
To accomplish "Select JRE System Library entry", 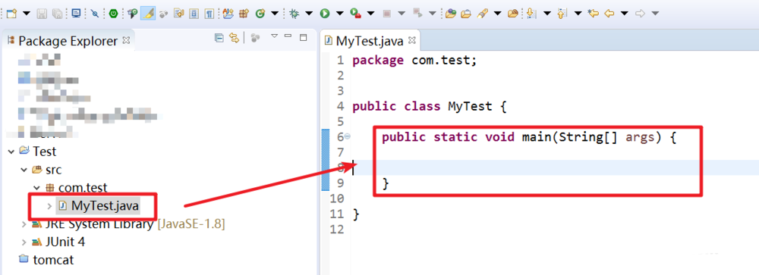I will 128,224.
